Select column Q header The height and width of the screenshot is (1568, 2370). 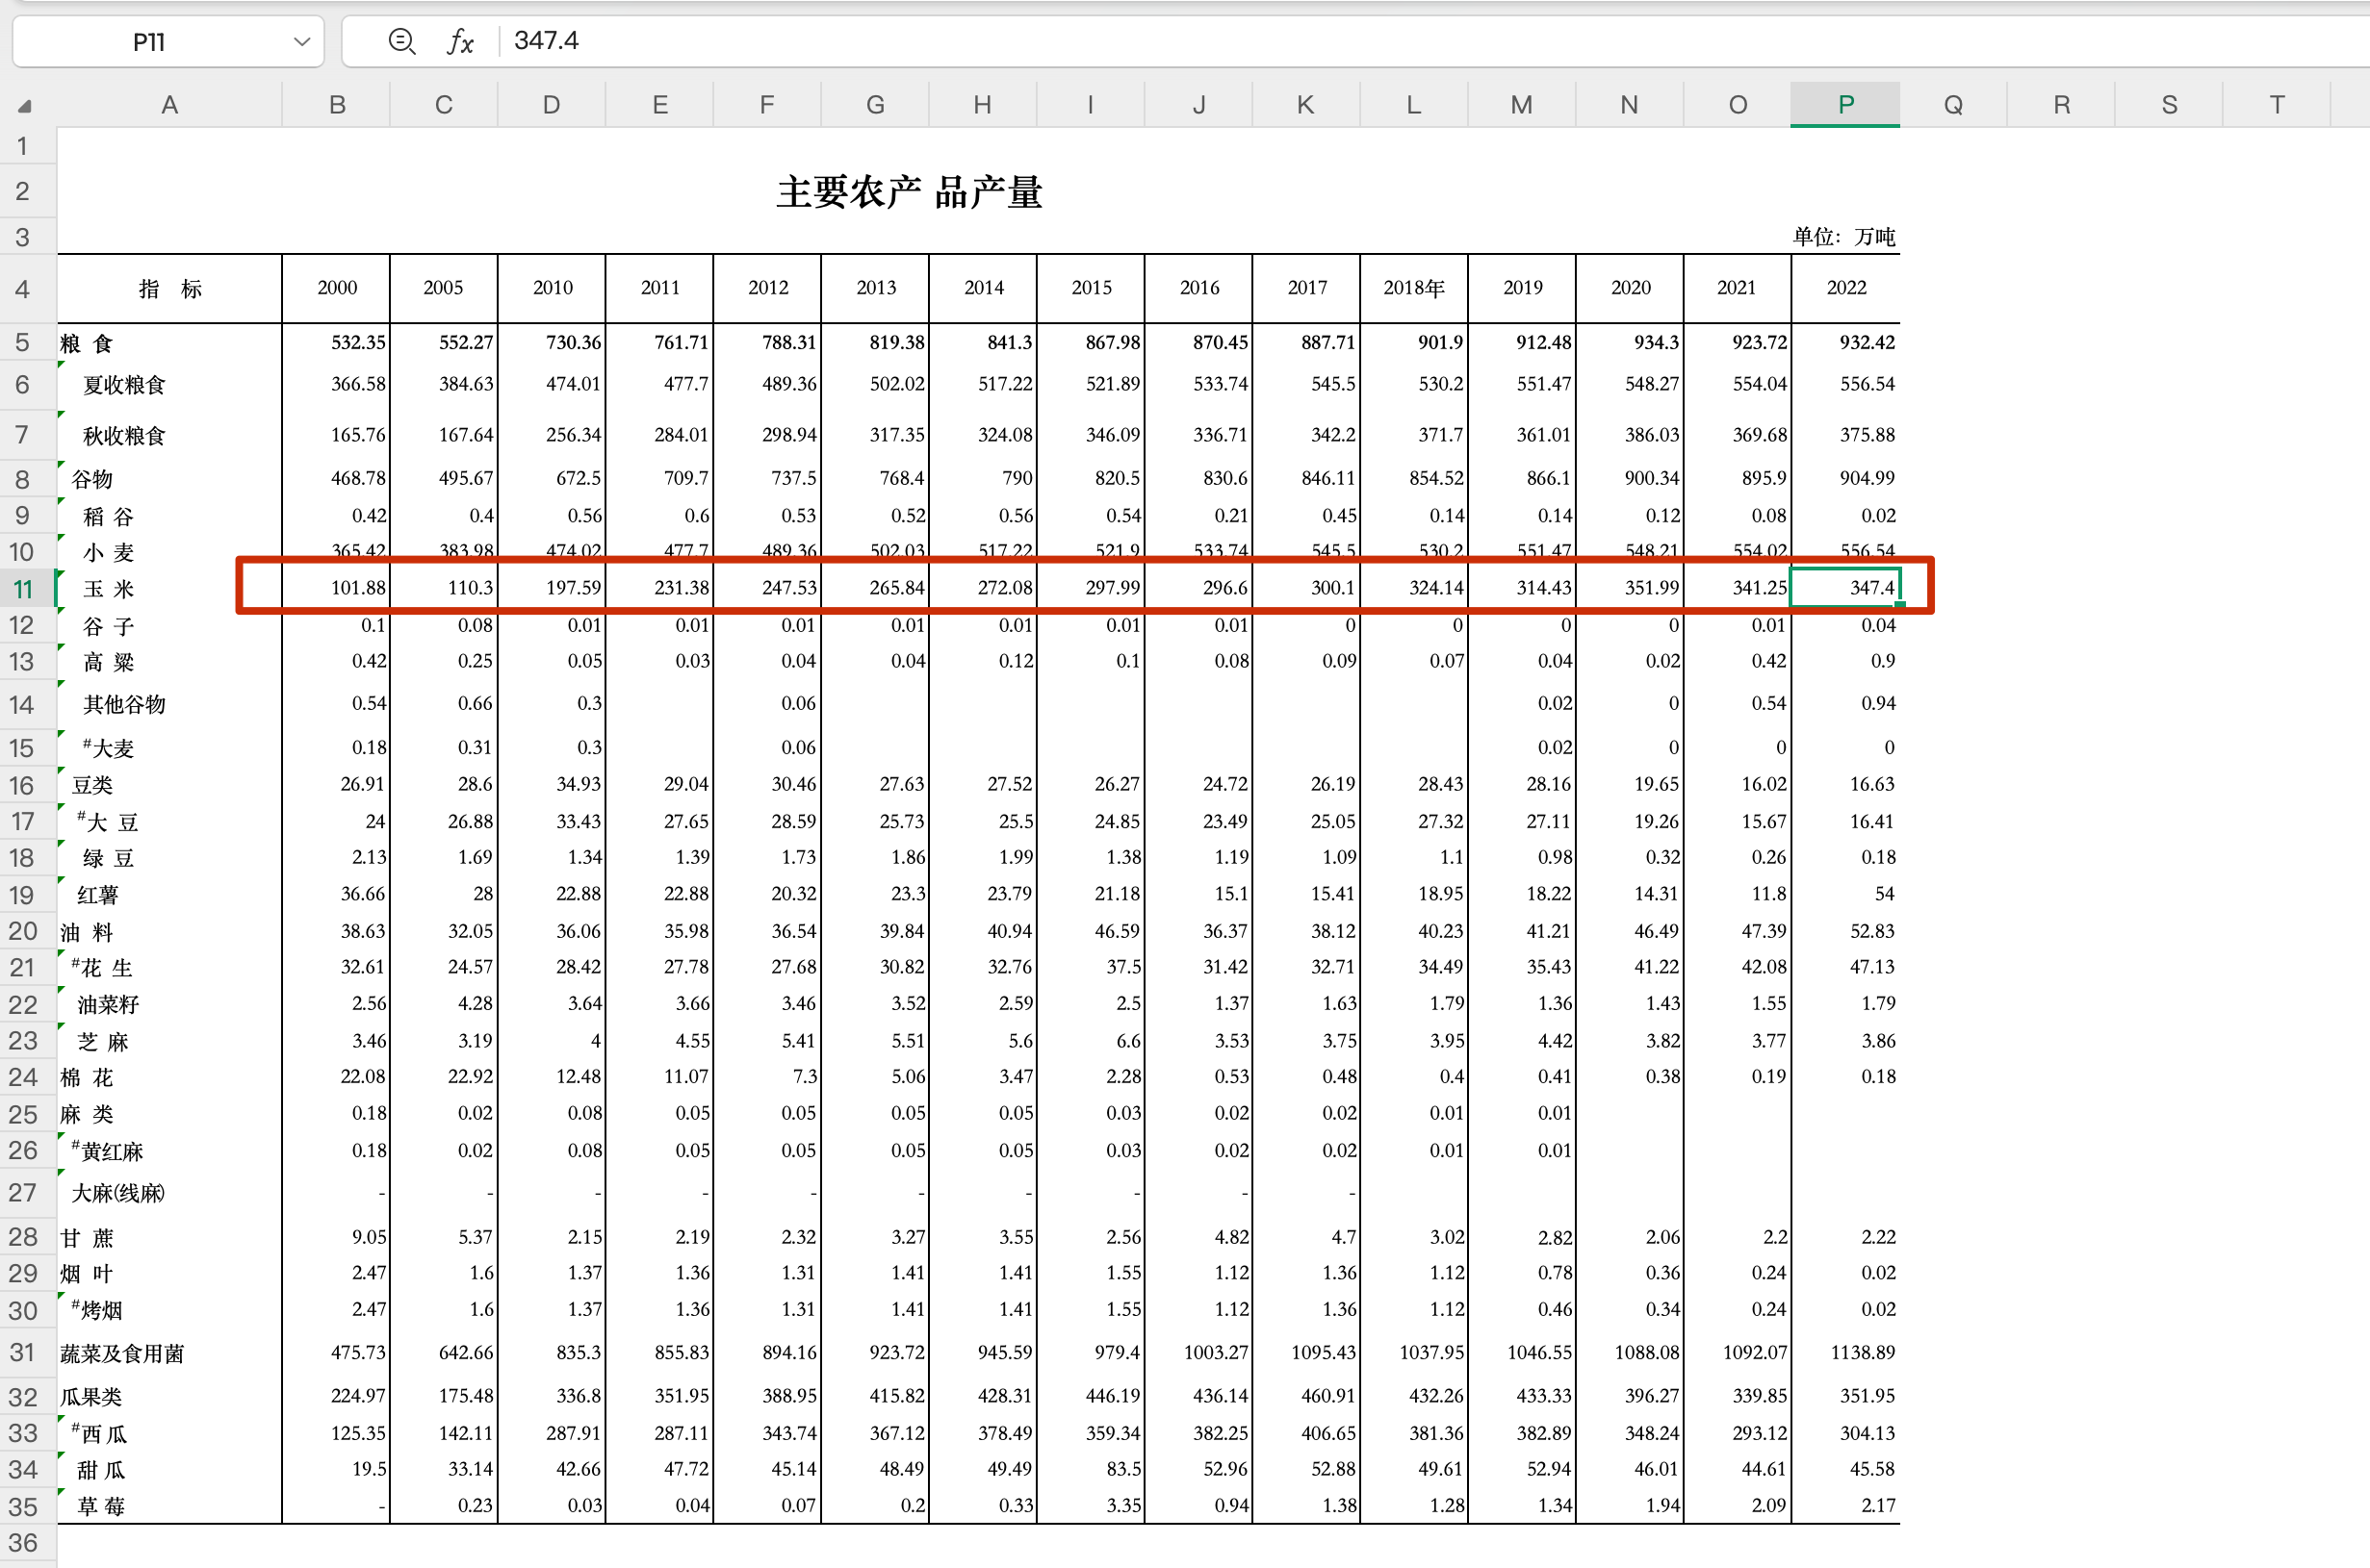tap(1952, 105)
